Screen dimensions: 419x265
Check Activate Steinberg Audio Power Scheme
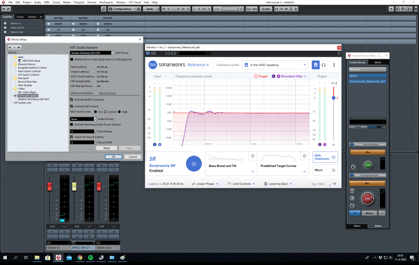click(72, 125)
